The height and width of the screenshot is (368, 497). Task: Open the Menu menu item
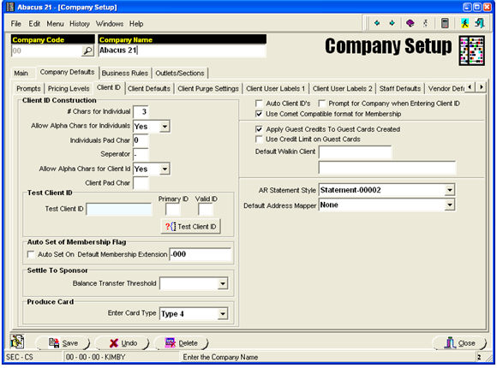(x=55, y=24)
